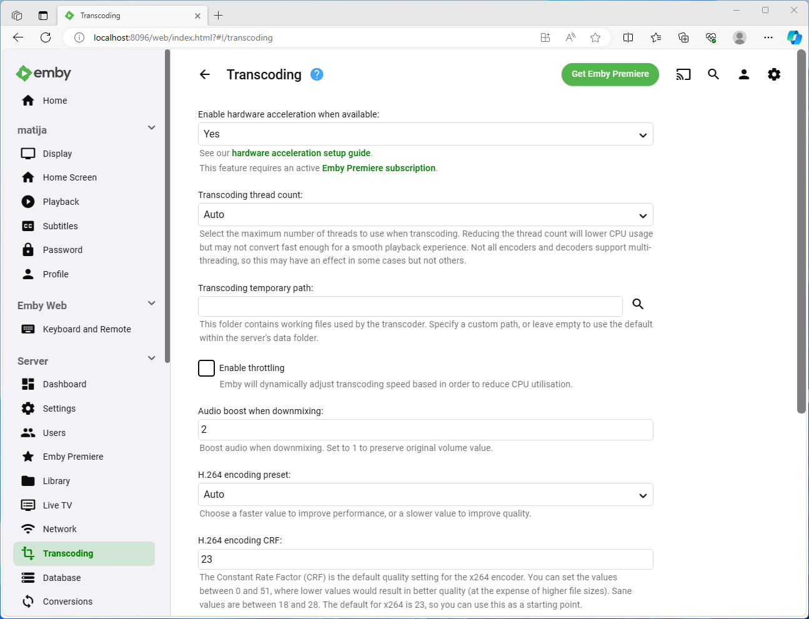Go back using the arrow beside Transcoding

[205, 74]
